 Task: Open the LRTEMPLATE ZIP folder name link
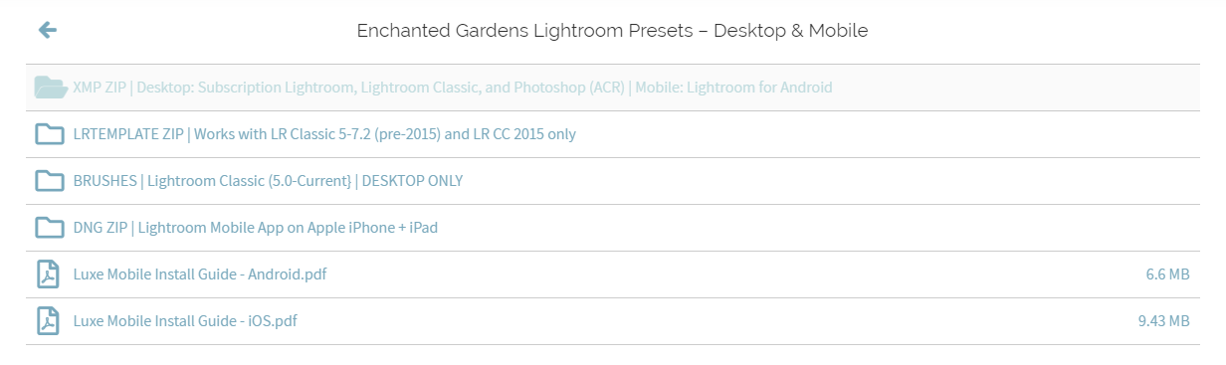coord(324,134)
